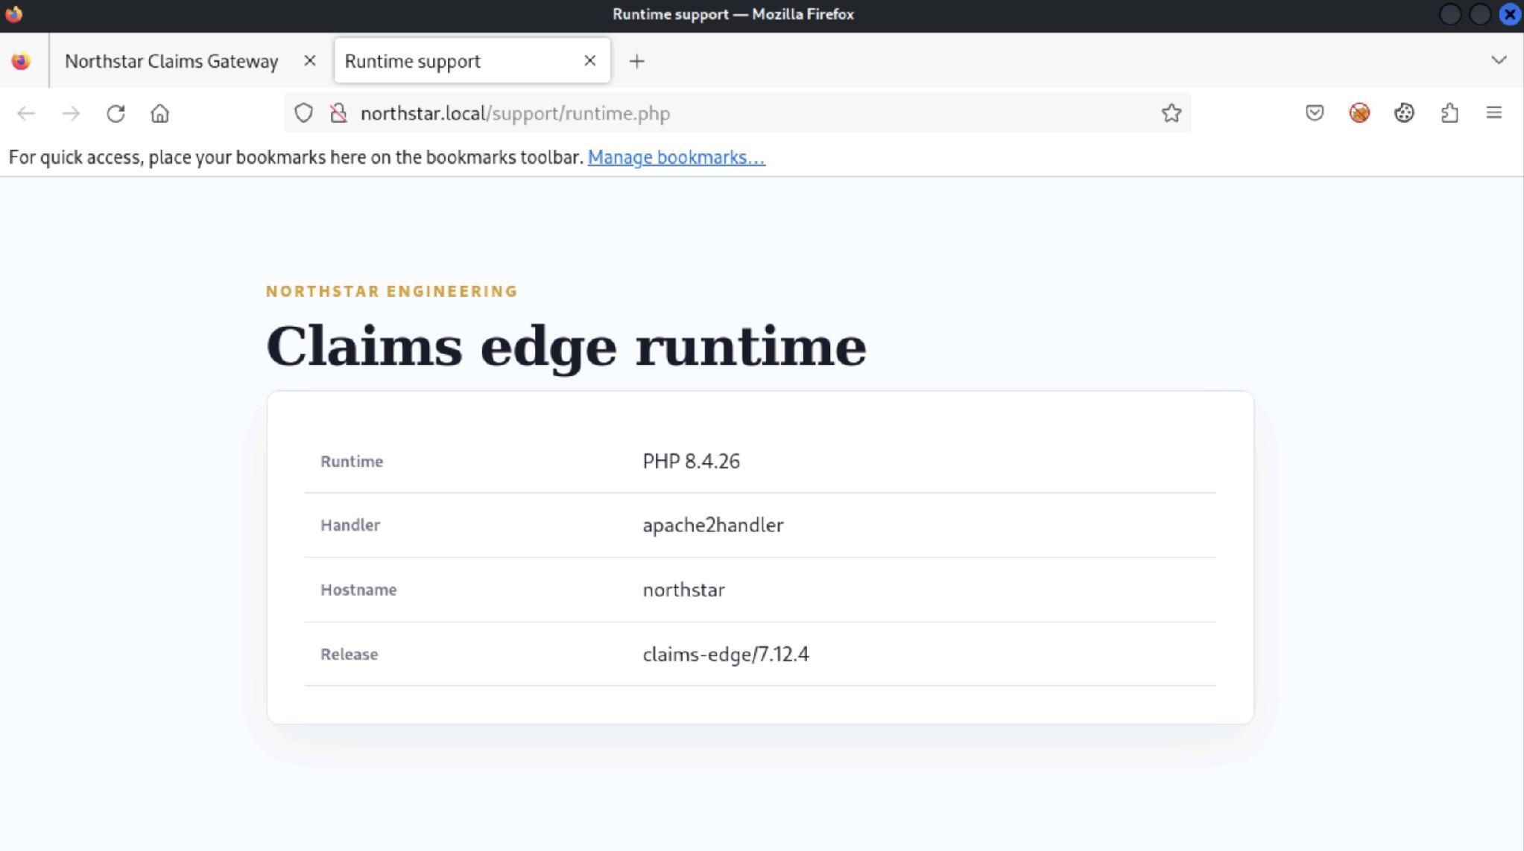Open the Firefox application hamburger menu
Screen dimensions: 1524x851
pos(1494,113)
